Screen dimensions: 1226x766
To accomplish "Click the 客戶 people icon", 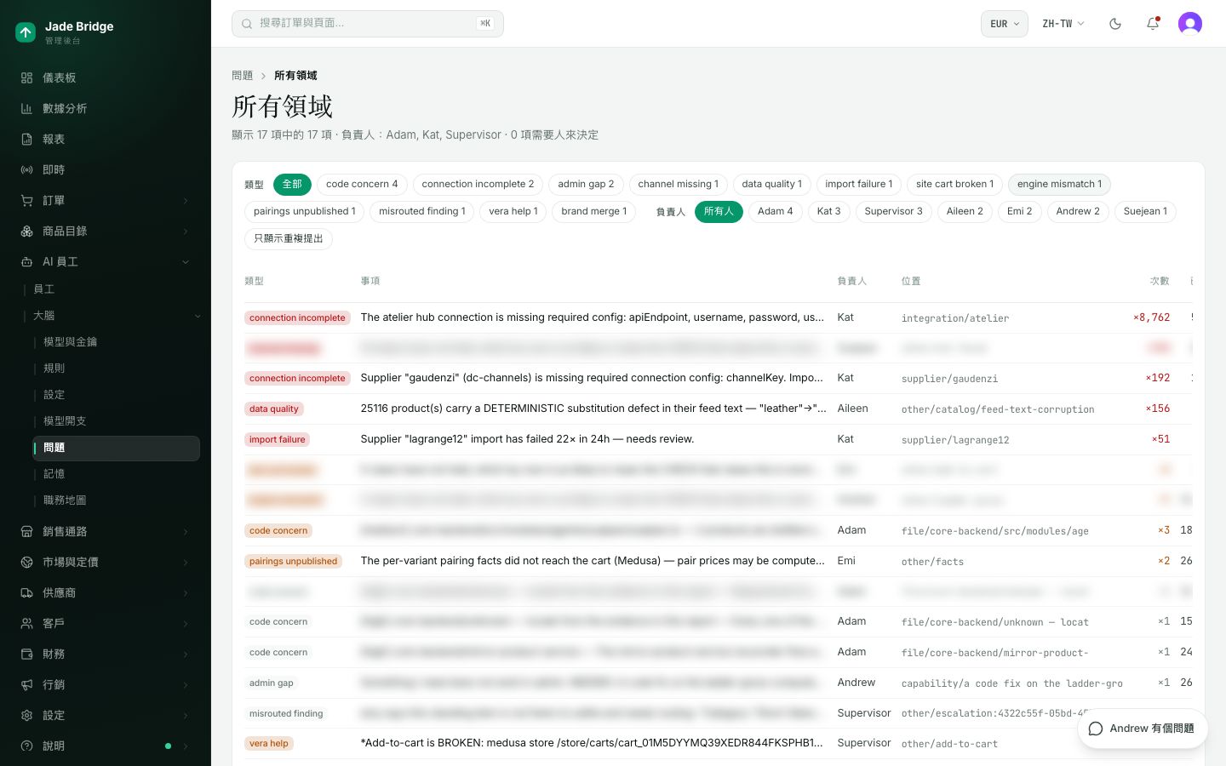I will (26, 623).
